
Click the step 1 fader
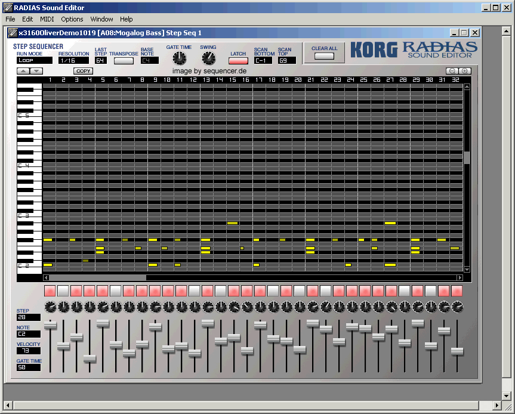50,325
